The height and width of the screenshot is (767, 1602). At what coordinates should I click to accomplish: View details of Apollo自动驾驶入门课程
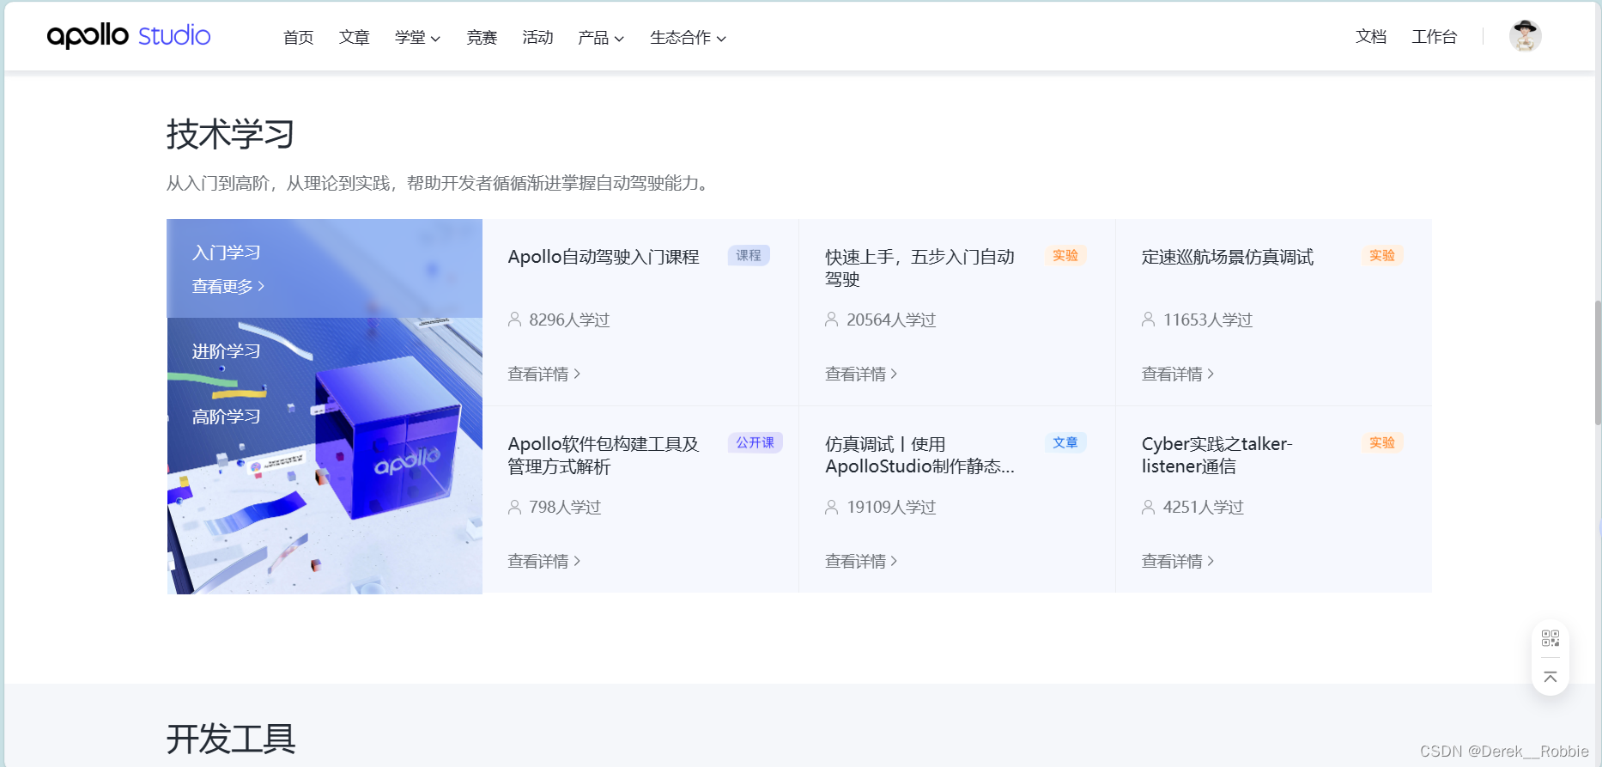coord(544,374)
